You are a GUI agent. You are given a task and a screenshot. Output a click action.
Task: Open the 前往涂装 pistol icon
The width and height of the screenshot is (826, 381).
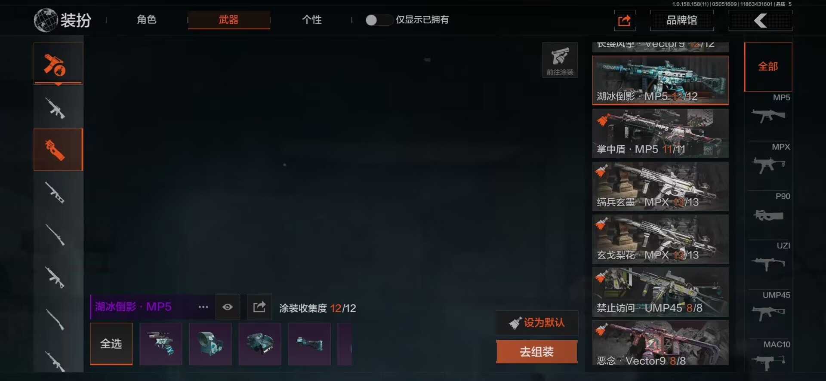560,60
